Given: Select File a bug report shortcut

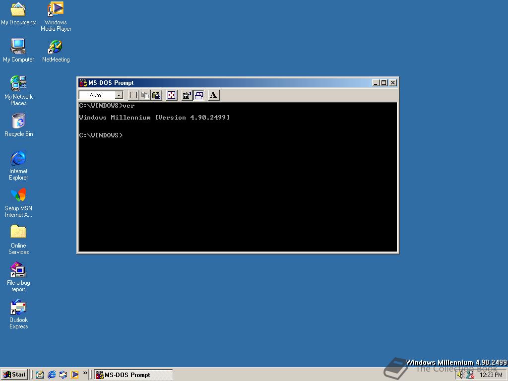Looking at the screenshot, I should 18,277.
